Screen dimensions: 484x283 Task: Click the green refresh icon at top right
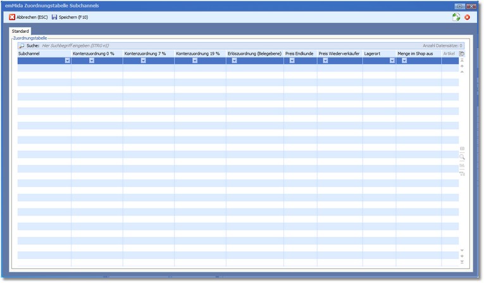(x=456, y=17)
